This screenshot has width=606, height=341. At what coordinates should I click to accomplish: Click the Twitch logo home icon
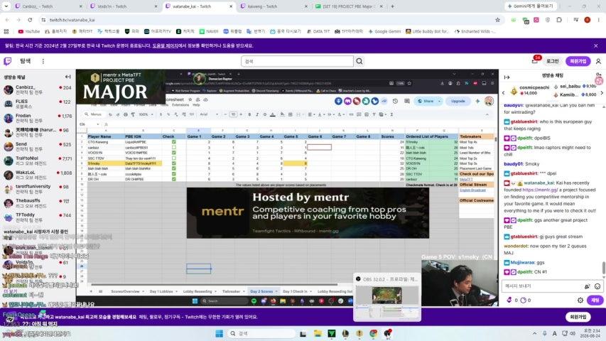8,61
